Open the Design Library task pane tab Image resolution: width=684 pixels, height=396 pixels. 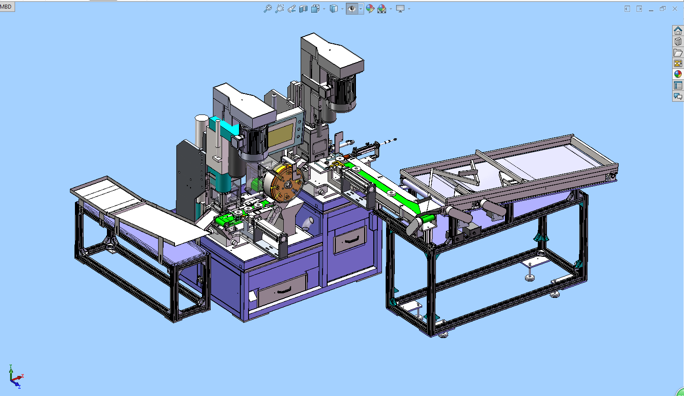678,42
